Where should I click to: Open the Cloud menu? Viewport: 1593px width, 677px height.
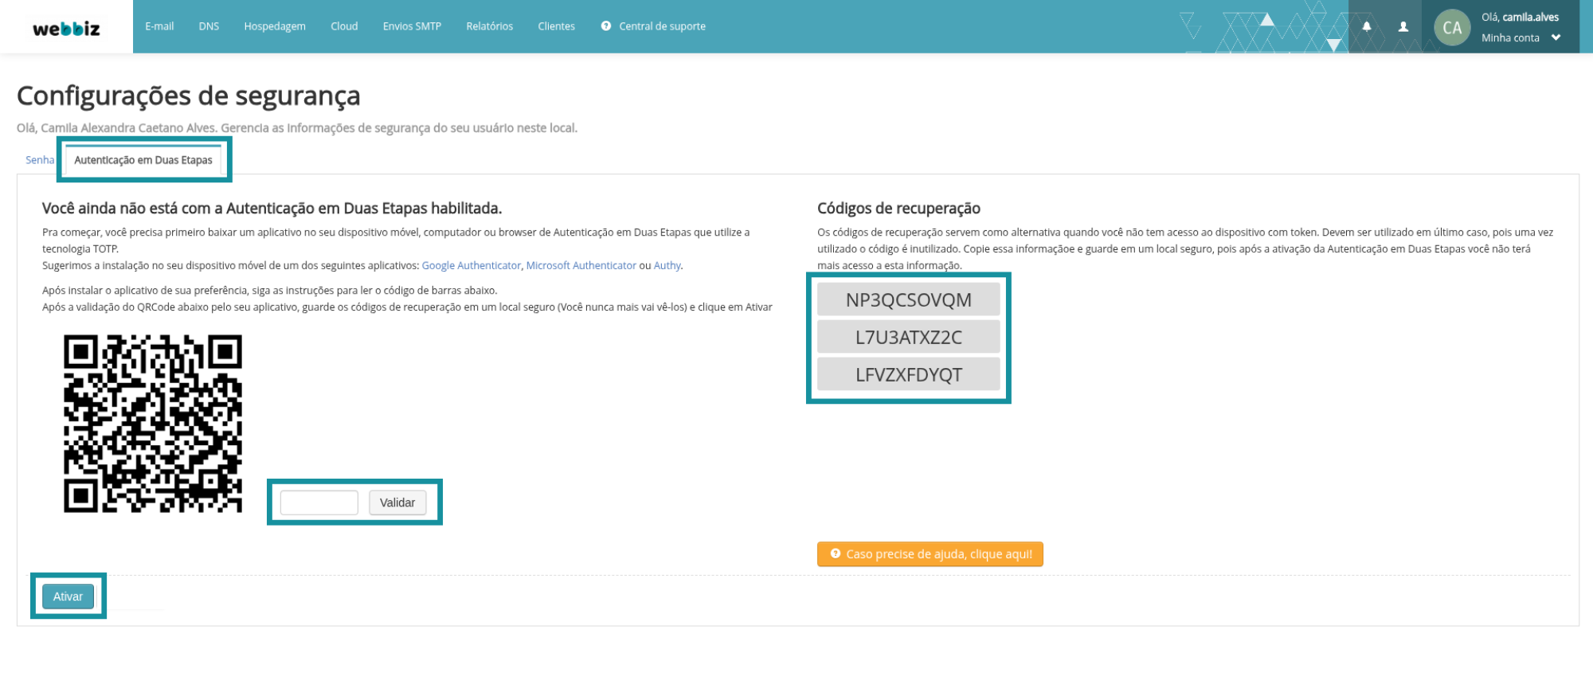coord(344,26)
